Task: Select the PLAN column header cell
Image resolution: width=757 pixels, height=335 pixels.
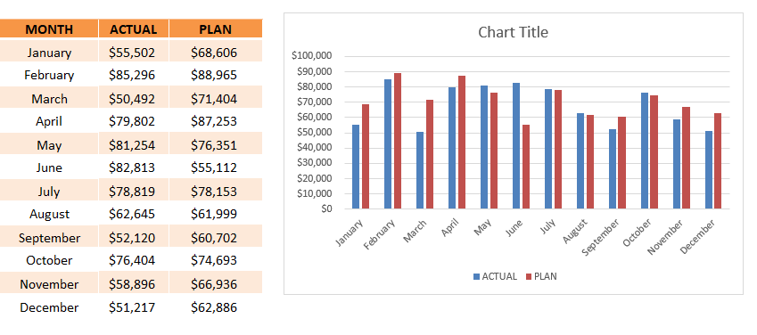Action: tap(215, 29)
